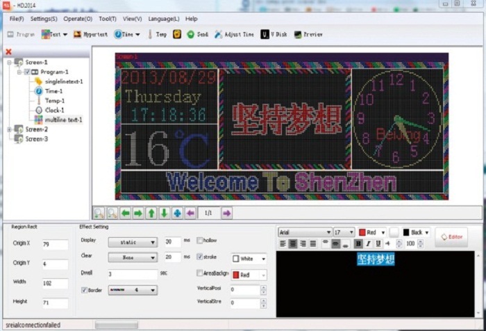Center-align text in editor
Screen dimensions: 486x331
[292, 244]
